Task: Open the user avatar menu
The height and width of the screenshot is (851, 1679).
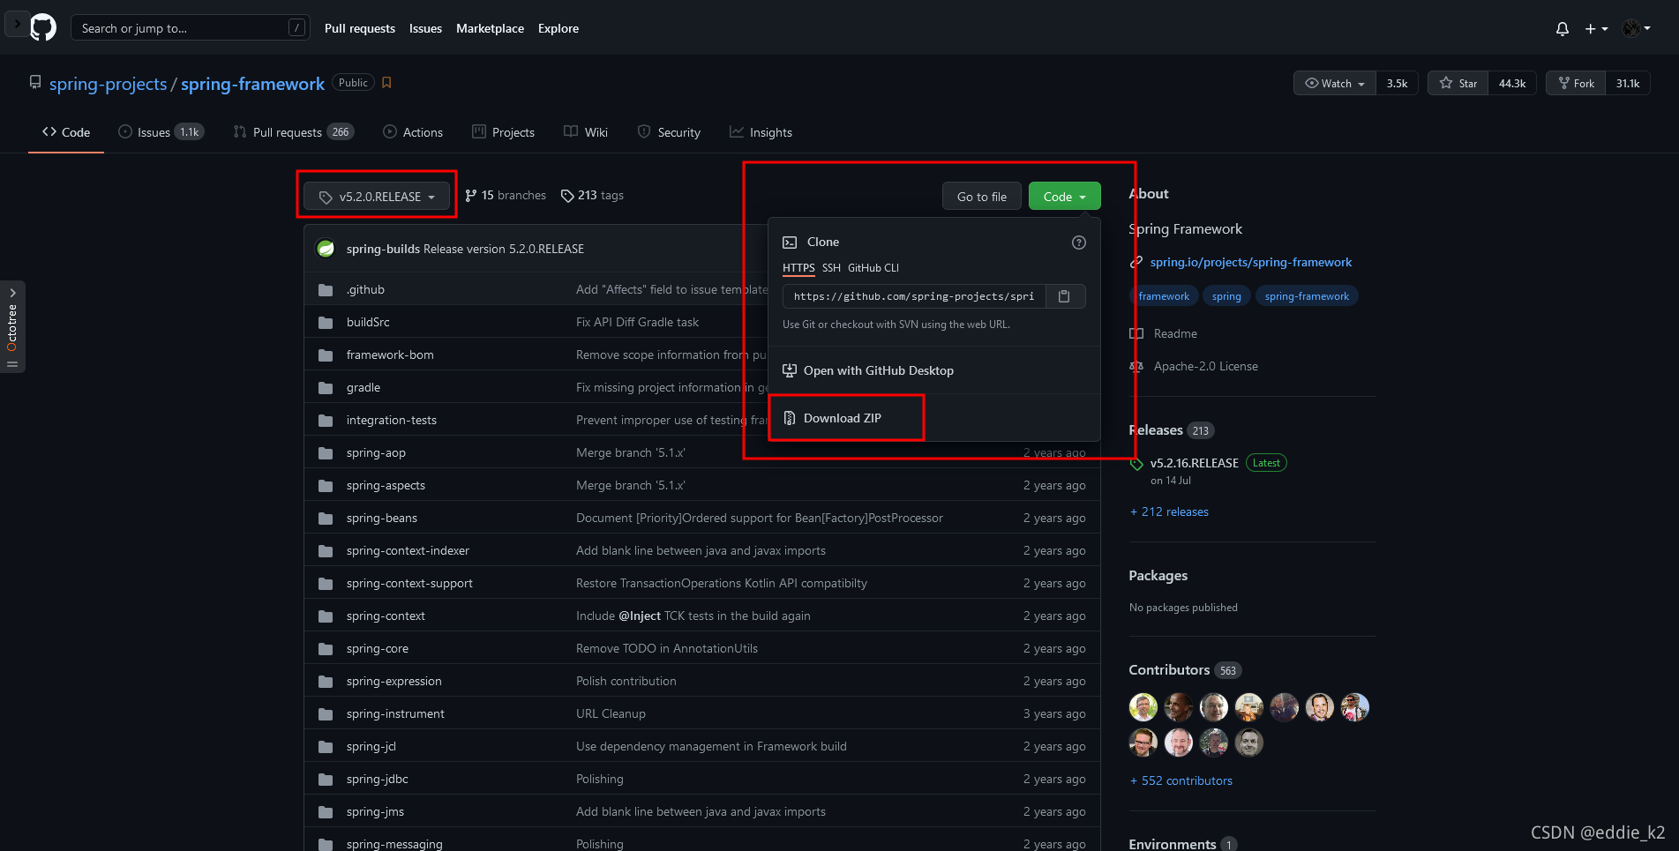Action: pos(1637,29)
